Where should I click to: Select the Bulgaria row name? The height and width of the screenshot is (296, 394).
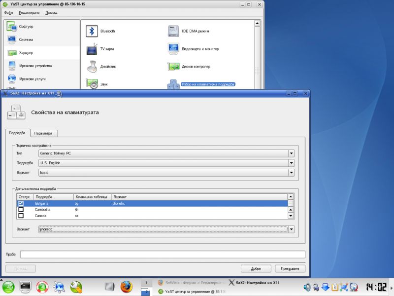tap(42, 203)
